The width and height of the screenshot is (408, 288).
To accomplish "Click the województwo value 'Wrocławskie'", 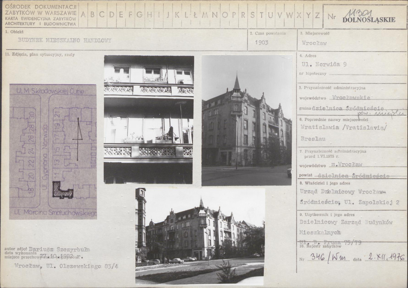I will 351,98.
